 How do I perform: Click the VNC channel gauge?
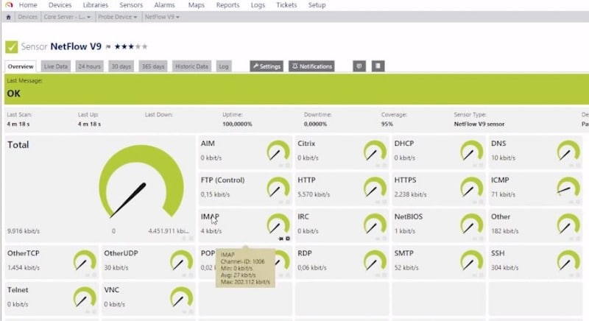(x=182, y=297)
